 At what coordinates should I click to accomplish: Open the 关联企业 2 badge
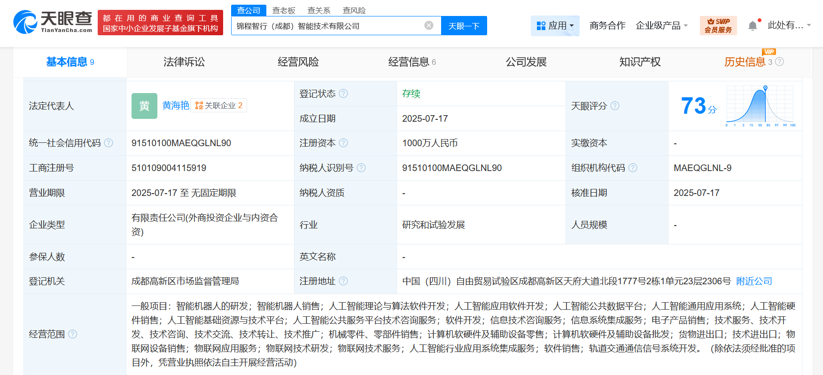[219, 105]
